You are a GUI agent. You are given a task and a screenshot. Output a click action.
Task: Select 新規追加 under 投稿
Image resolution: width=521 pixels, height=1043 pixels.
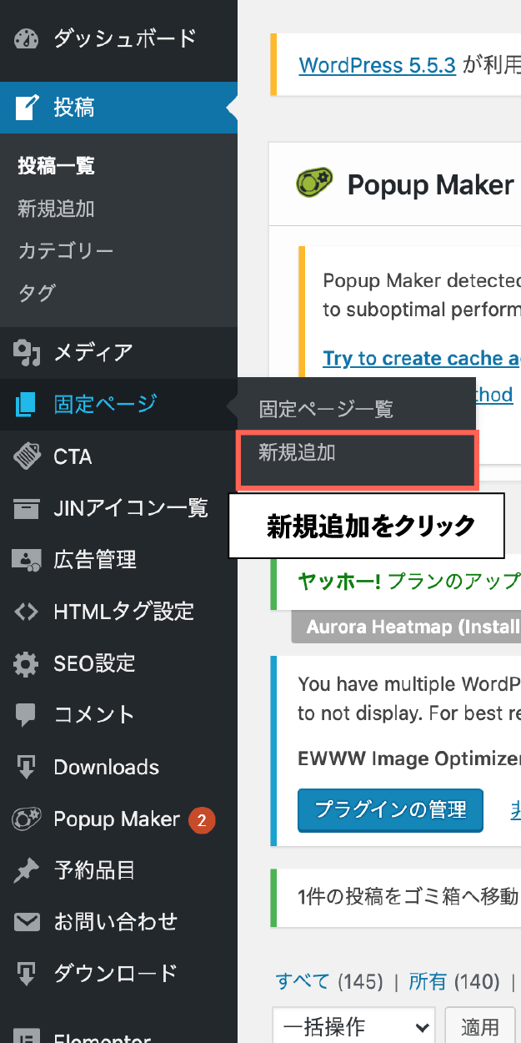[57, 209]
